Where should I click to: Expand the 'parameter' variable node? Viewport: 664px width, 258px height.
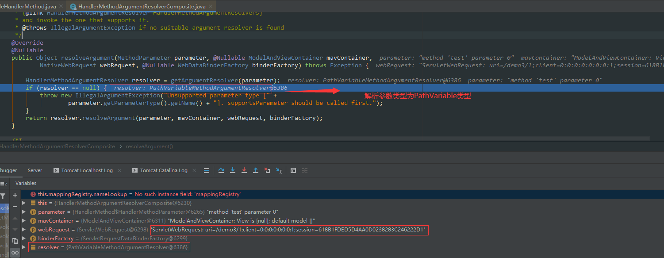coord(24,212)
